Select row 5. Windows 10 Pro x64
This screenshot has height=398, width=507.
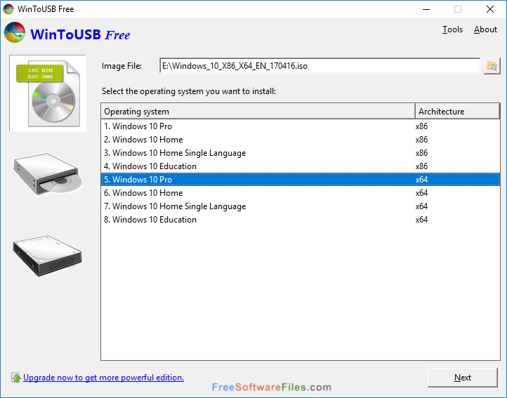[x=301, y=180]
